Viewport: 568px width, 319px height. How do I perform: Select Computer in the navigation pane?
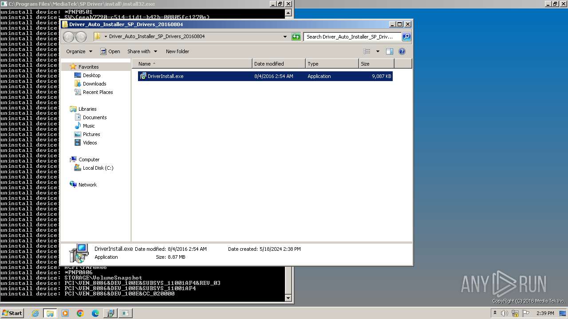click(89, 159)
